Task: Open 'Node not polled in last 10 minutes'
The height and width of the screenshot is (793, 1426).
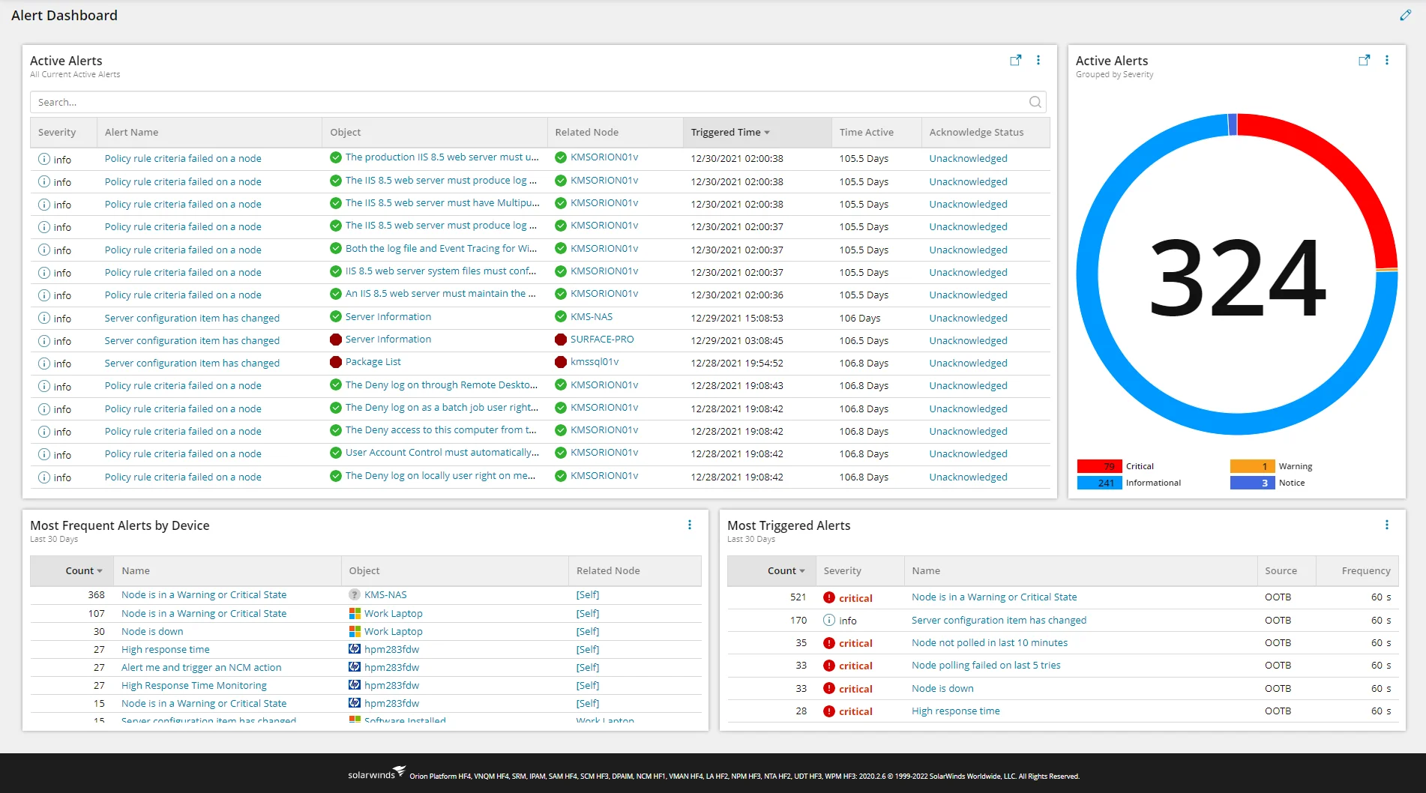Action: pyautogui.click(x=989, y=643)
